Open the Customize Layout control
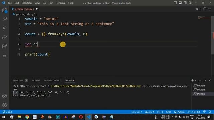Viewport: 214px width, 120px height. click(x=190, y=3)
